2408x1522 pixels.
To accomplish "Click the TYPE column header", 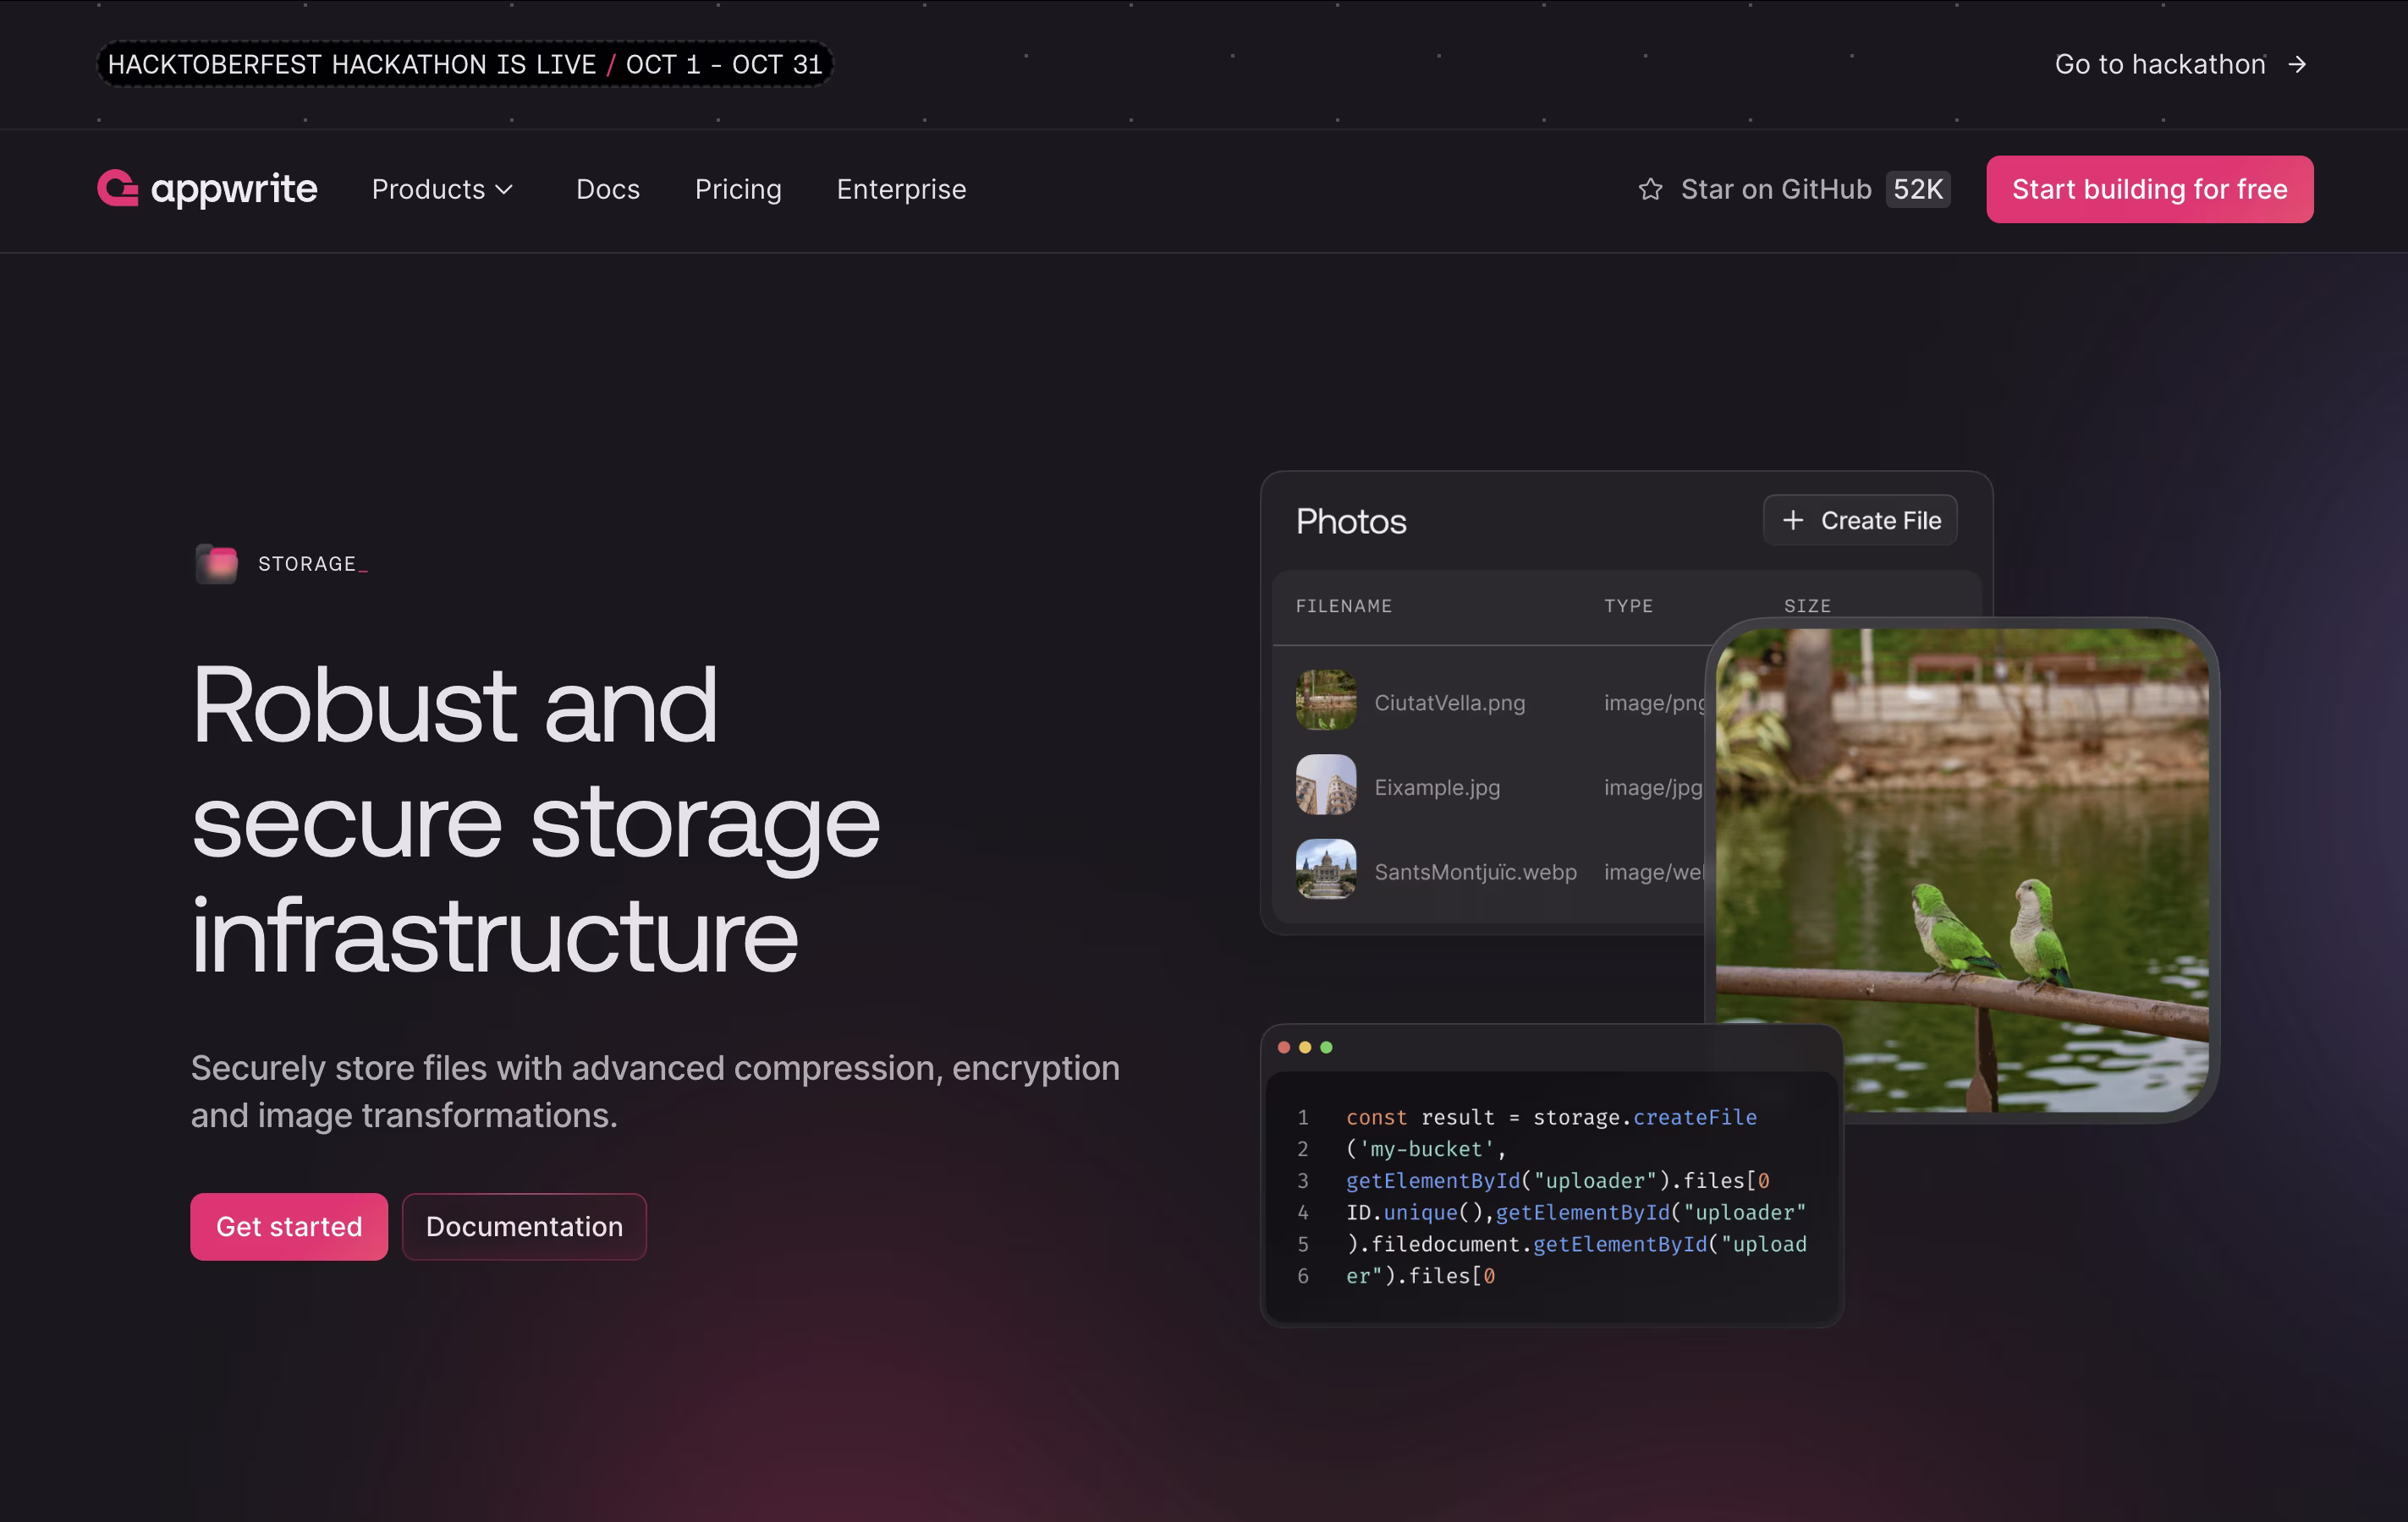I will pyautogui.click(x=1628, y=605).
